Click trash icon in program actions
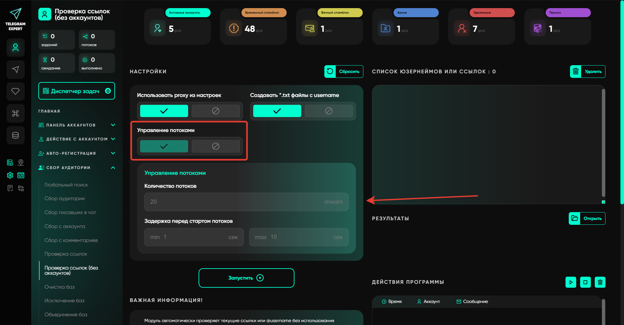This screenshot has width=624, height=325. (x=600, y=282)
